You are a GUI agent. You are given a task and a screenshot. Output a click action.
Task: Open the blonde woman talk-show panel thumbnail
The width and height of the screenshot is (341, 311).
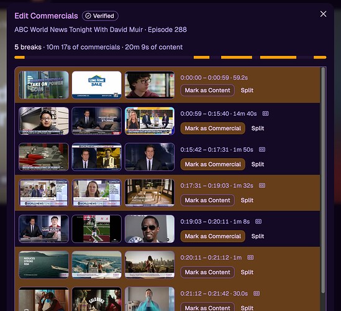[x=150, y=121]
